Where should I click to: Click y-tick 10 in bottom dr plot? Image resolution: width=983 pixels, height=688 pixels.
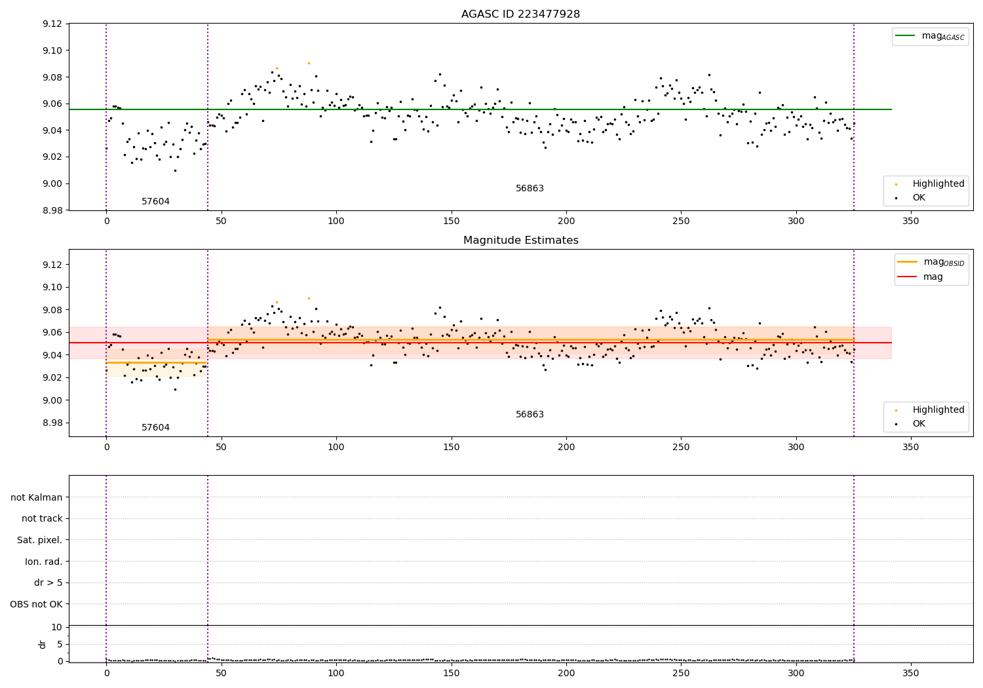click(x=57, y=627)
